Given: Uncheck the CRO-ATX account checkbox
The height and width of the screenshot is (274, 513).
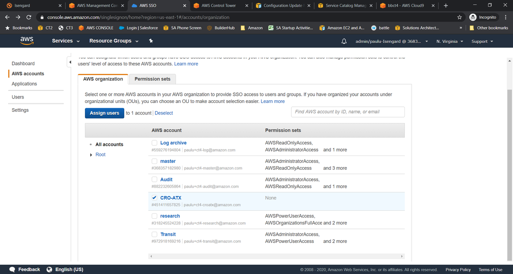Looking at the screenshot, I should click(155, 198).
